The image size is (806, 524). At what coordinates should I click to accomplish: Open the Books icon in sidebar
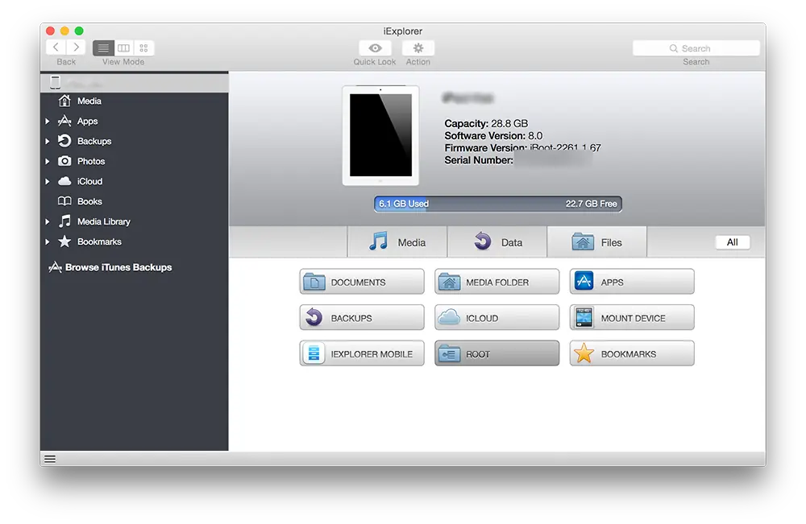click(x=64, y=201)
